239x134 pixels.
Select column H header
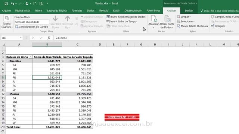tap(155, 45)
